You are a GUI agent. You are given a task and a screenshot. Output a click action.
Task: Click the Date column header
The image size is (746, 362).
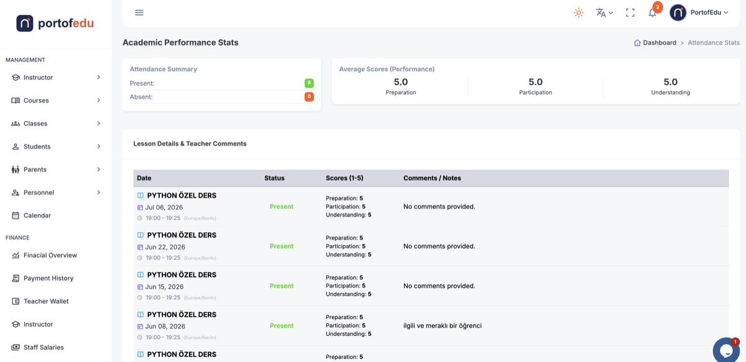pyautogui.click(x=144, y=178)
